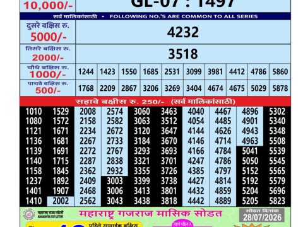Select fifth prize number 4674

215,88
